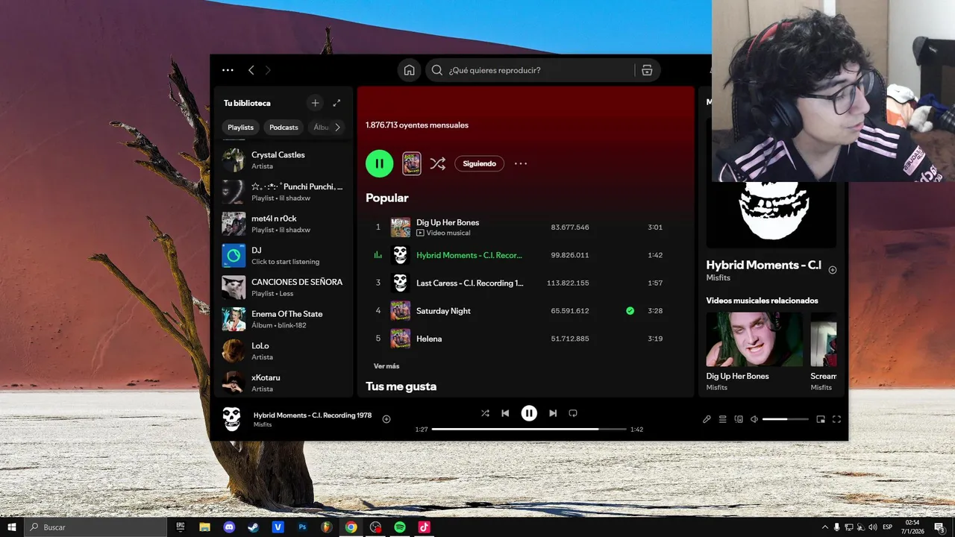Open Crystal Castles artist in library
The height and width of the screenshot is (537, 955).
click(x=284, y=160)
